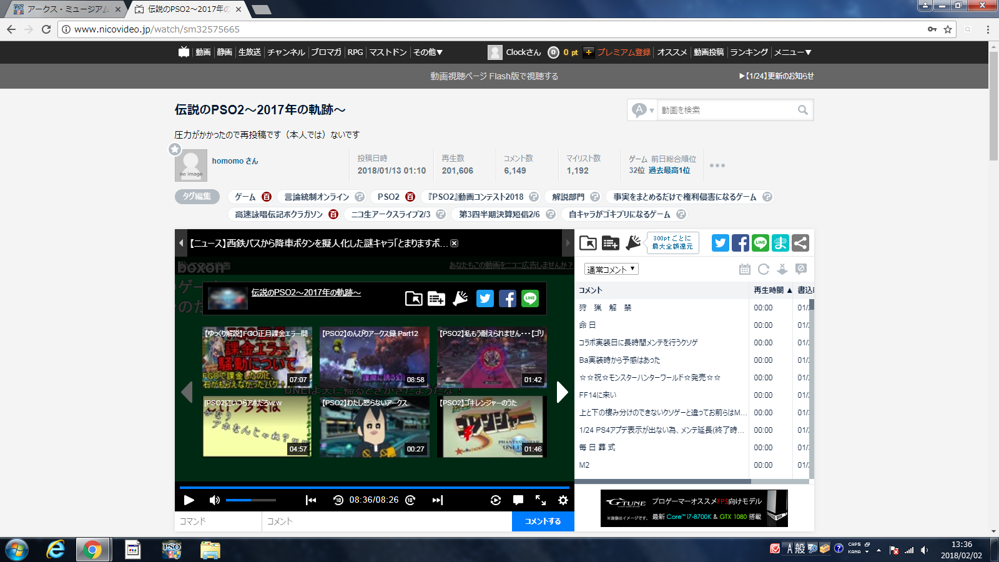Reload the page in browser toolbar
The height and width of the screenshot is (562, 999).
(x=46, y=29)
